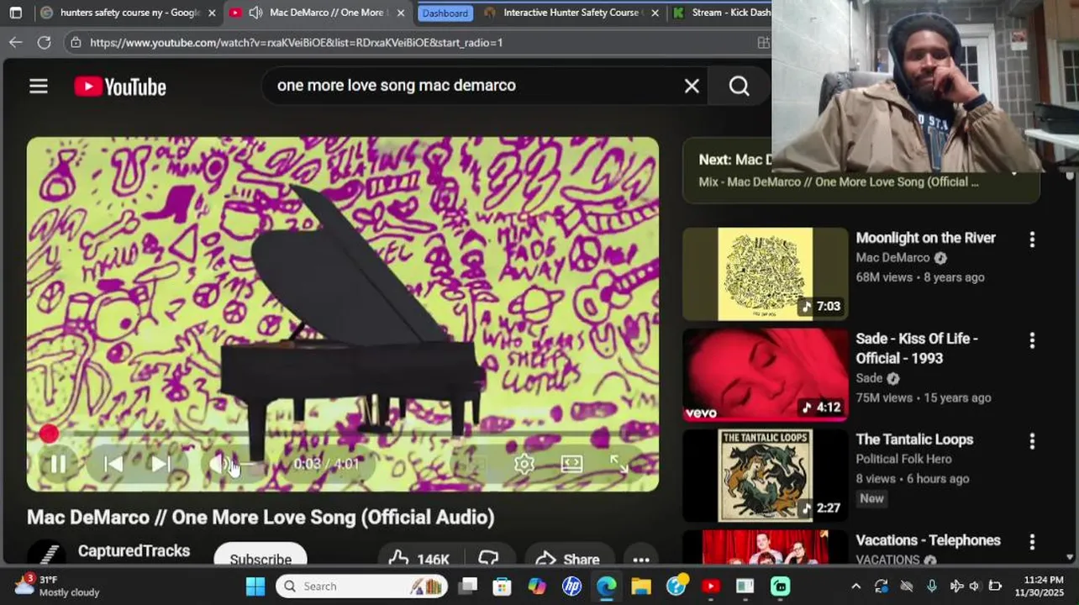Screen dimensions: 1079x605
Task: Skip back to the previous video
Action: [113, 464]
